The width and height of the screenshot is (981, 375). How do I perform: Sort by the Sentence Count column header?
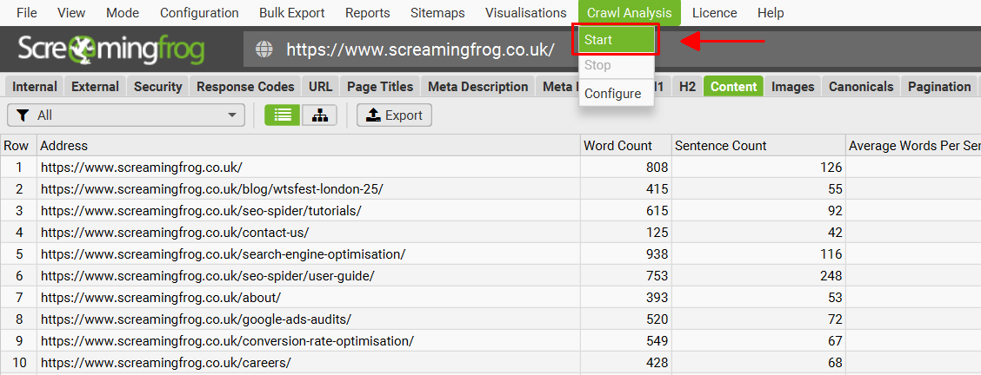[x=758, y=145]
